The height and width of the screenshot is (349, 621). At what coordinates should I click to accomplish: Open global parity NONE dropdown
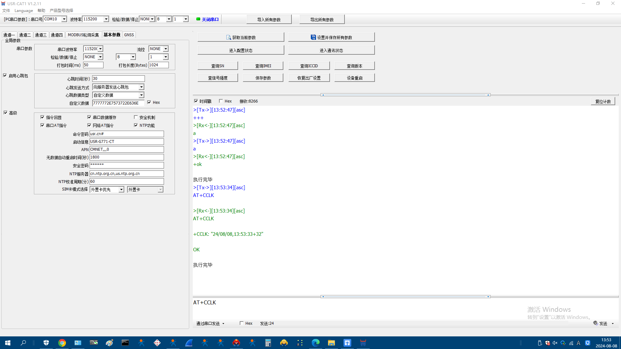pyautogui.click(x=101, y=57)
